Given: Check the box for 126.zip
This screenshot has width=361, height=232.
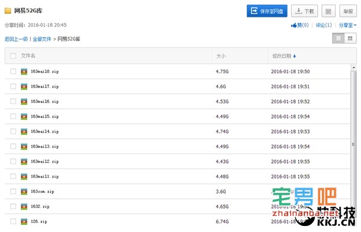Looking at the screenshot, I should [x=13, y=221].
